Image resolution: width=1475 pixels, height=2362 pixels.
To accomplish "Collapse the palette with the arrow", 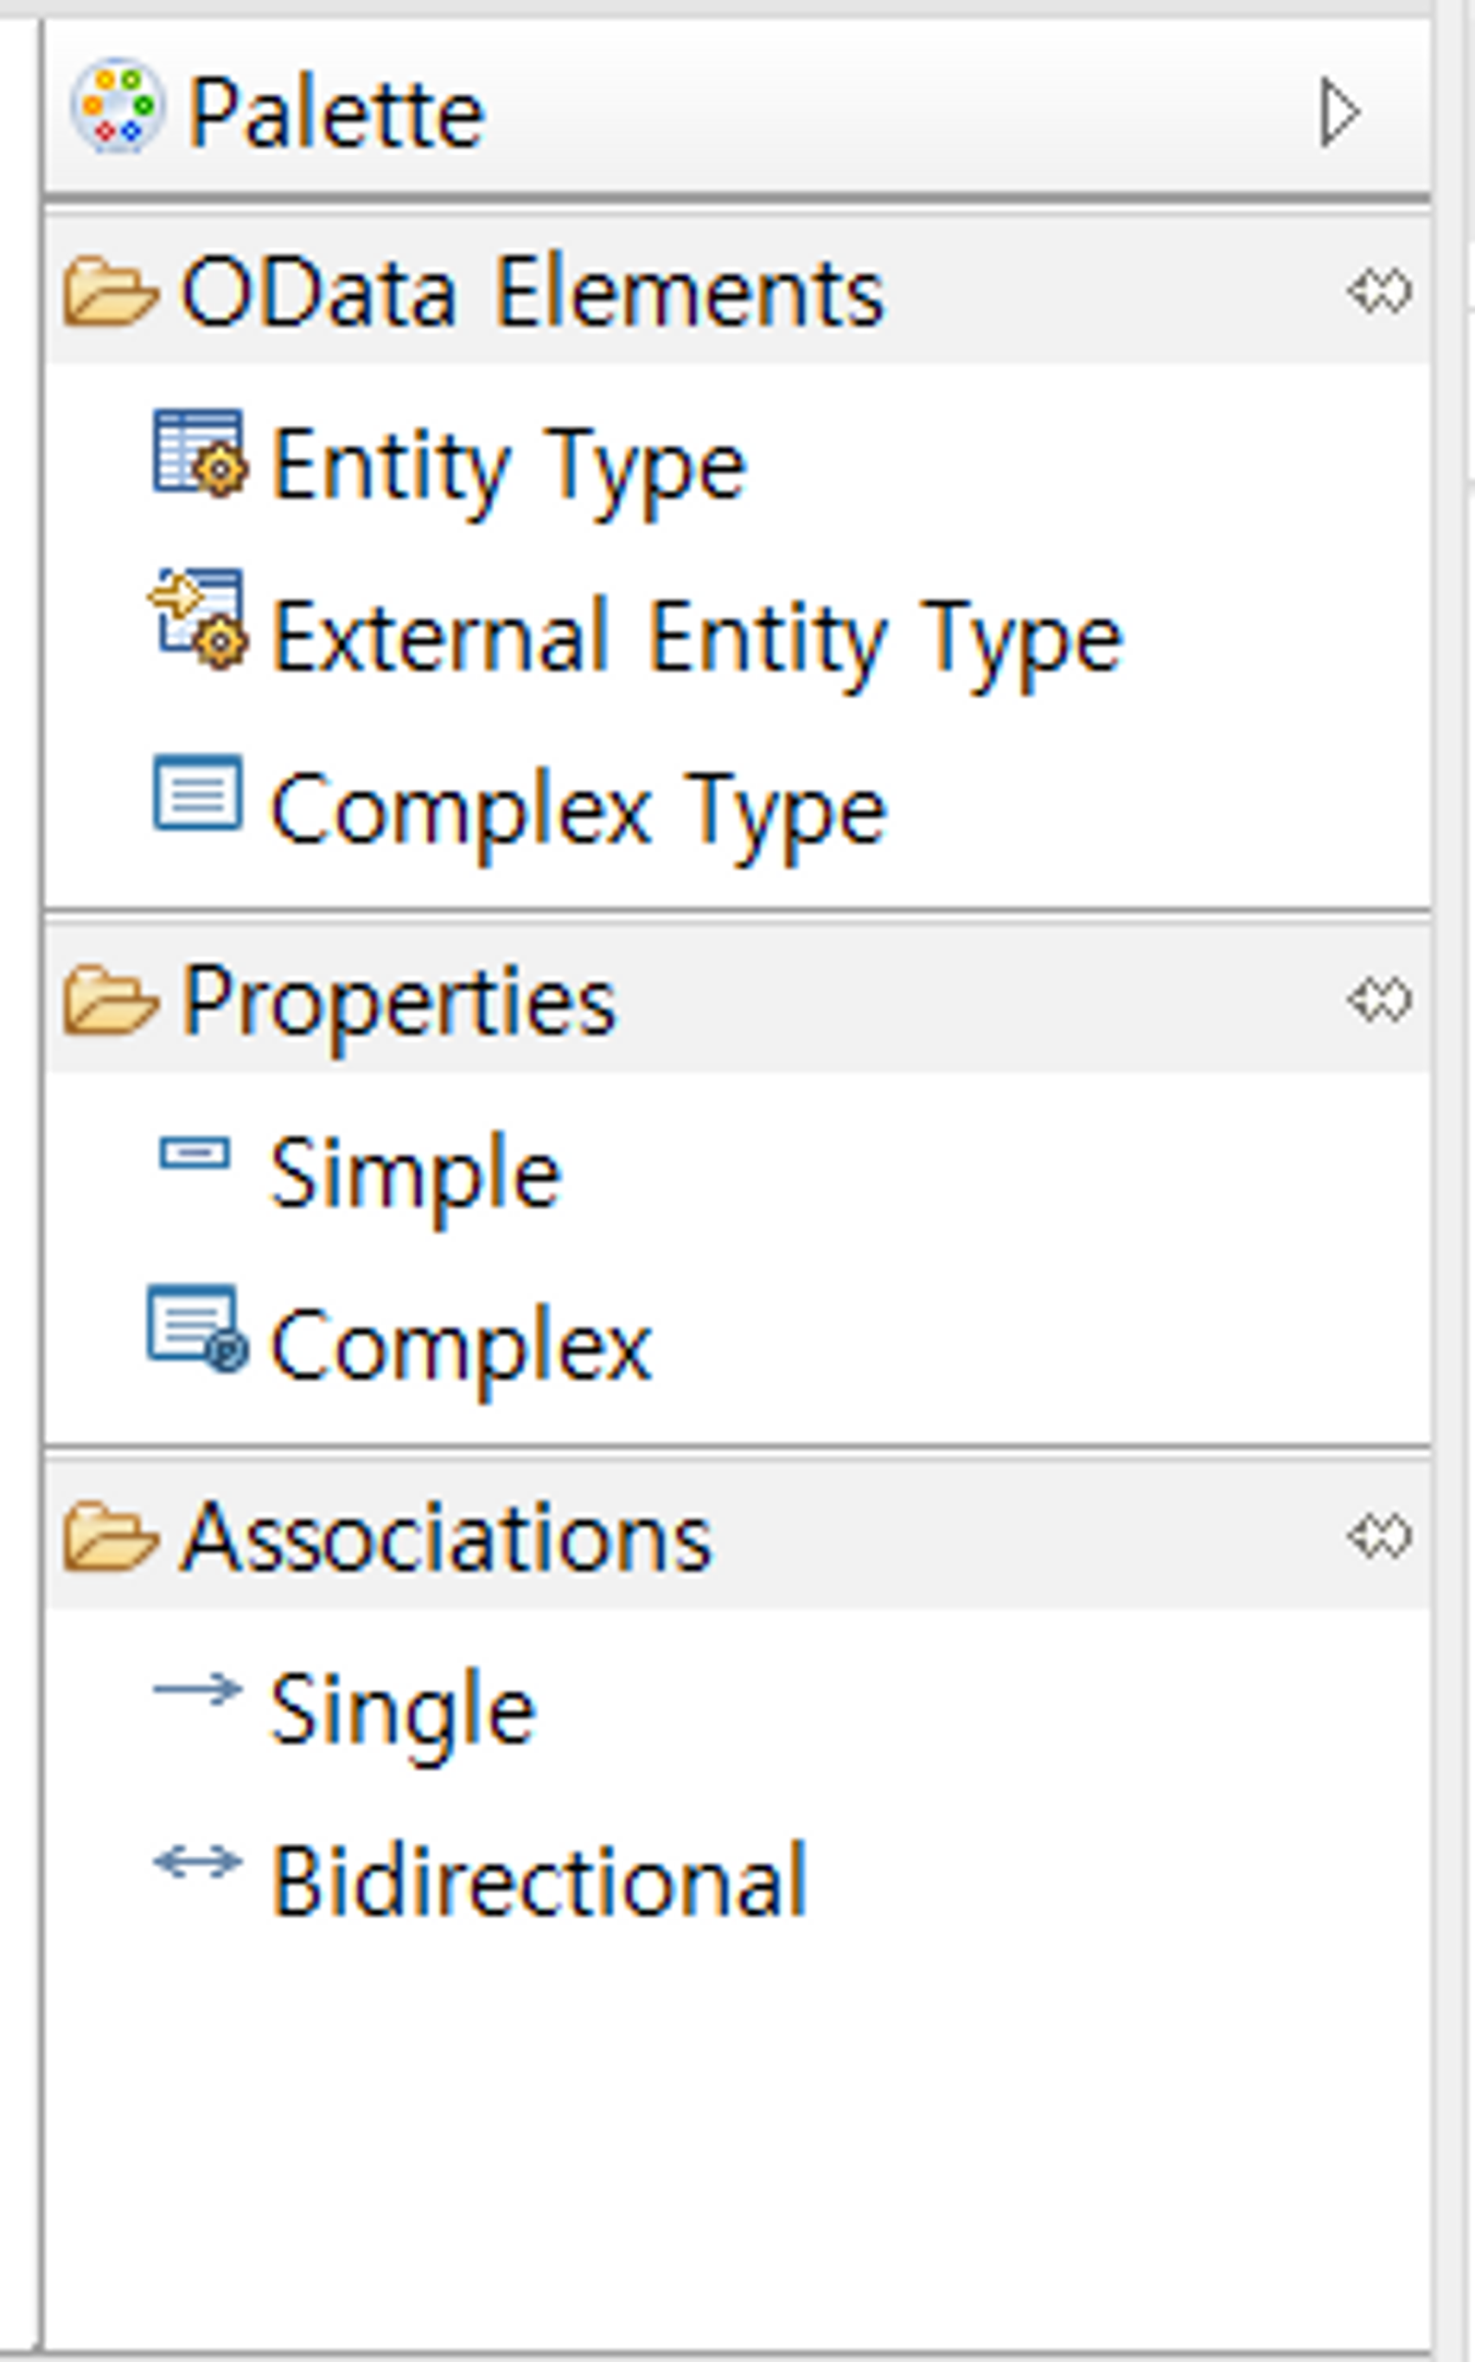I will pyautogui.click(x=1340, y=113).
